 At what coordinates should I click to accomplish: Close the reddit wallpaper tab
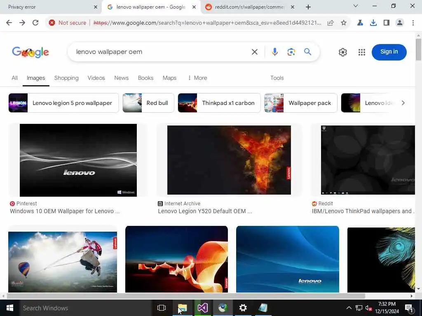[x=293, y=7]
